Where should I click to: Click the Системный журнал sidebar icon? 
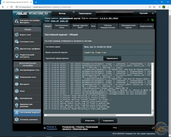(x=17, y=112)
